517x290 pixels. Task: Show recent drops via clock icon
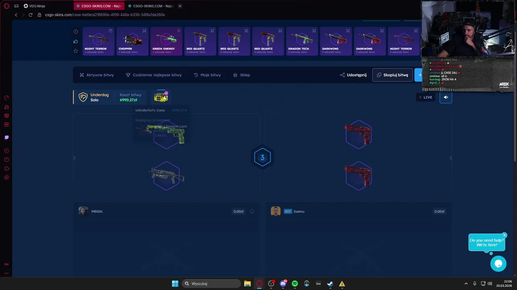coord(76,32)
